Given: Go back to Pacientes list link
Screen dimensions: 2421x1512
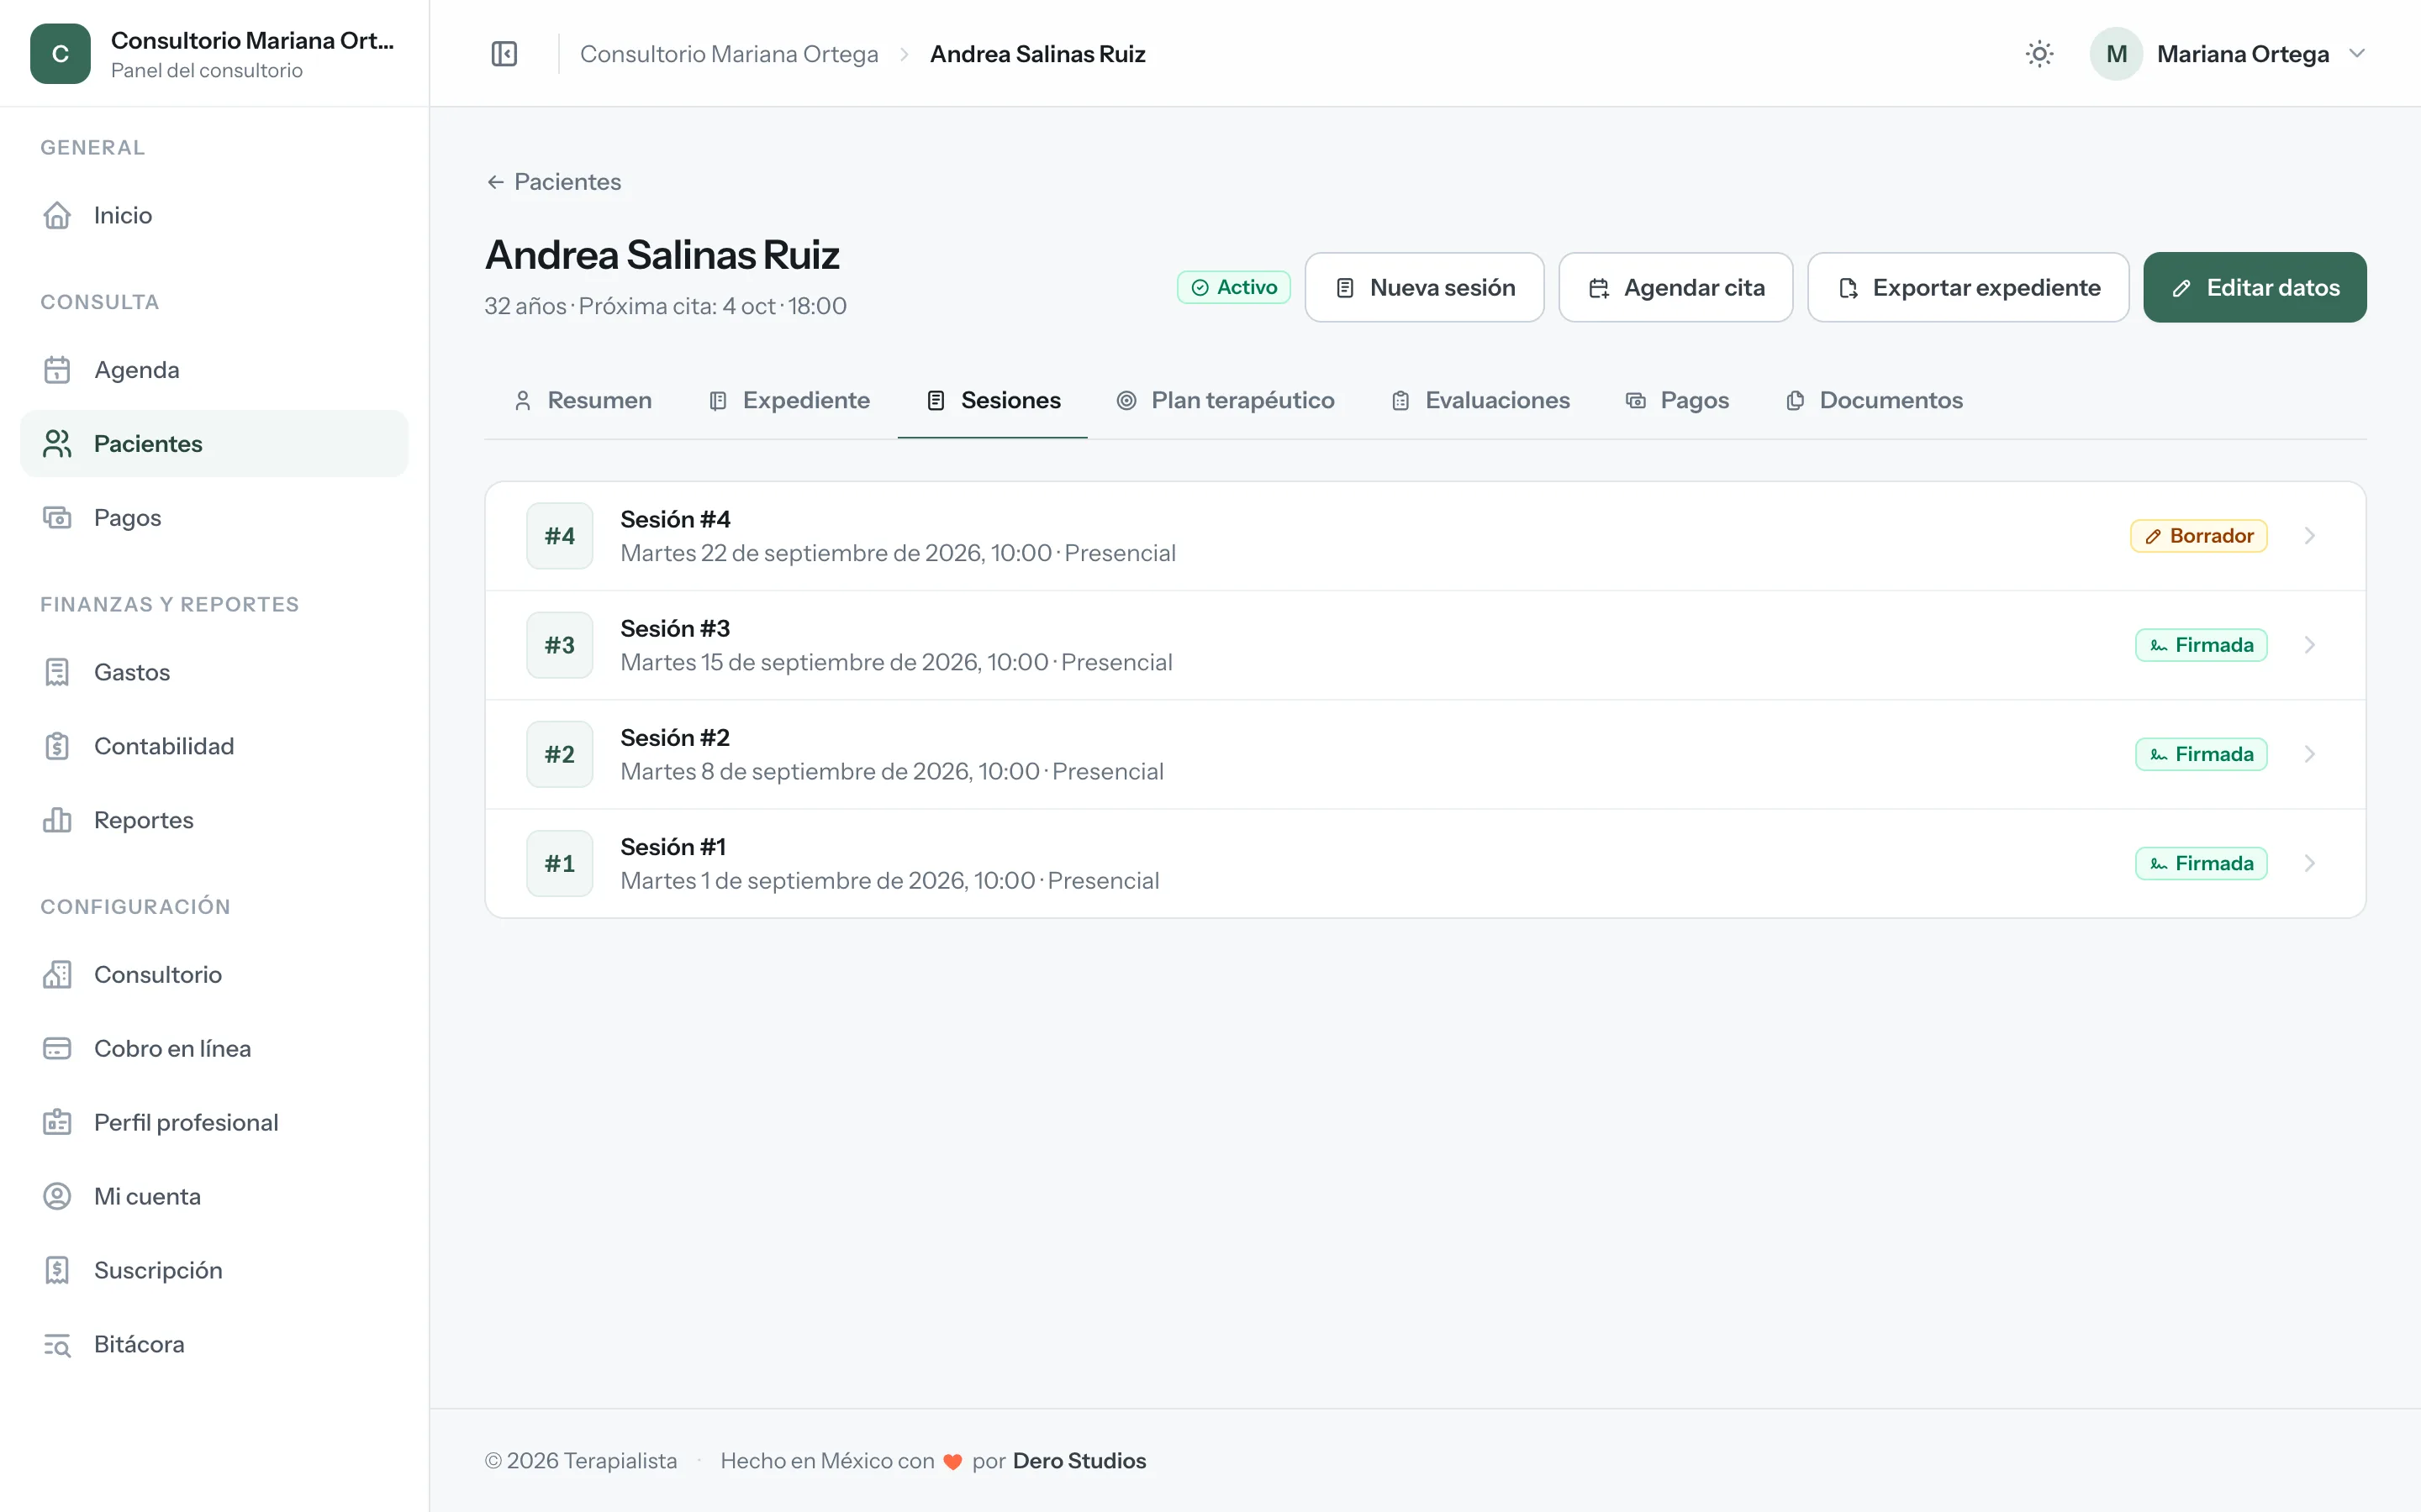Looking at the screenshot, I should tap(553, 182).
